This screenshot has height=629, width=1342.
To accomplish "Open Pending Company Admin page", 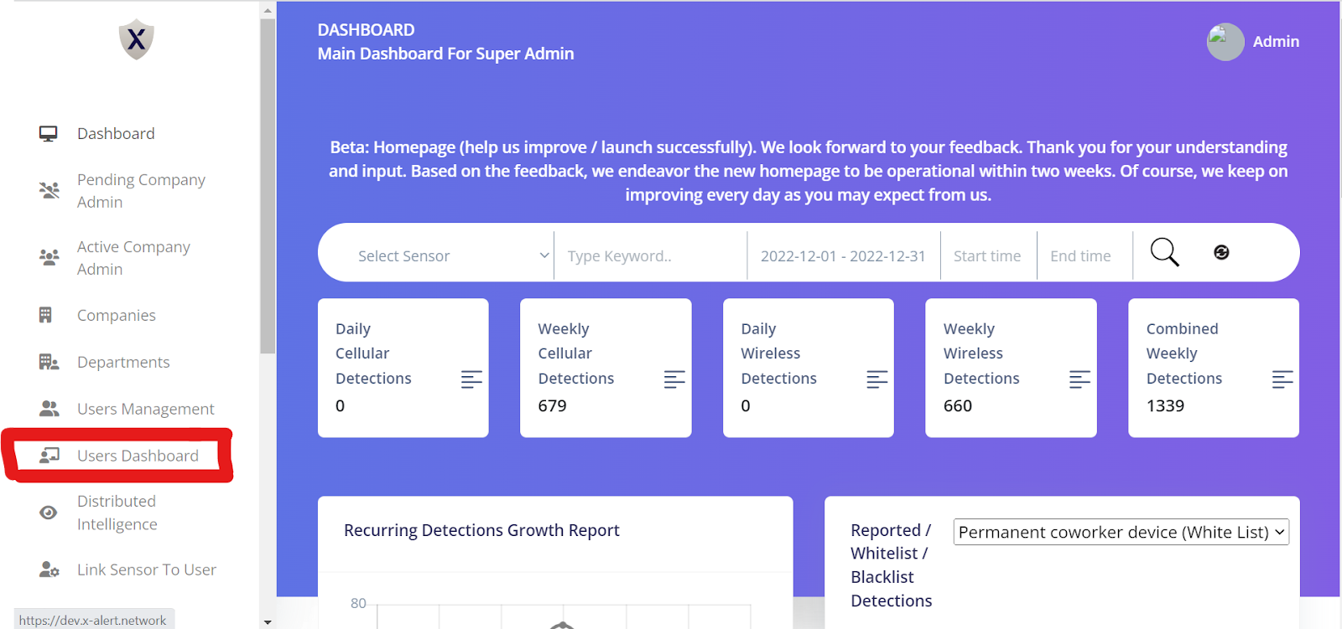I will tap(141, 191).
